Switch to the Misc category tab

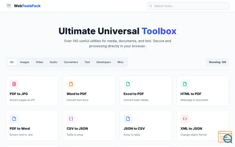[120, 62]
